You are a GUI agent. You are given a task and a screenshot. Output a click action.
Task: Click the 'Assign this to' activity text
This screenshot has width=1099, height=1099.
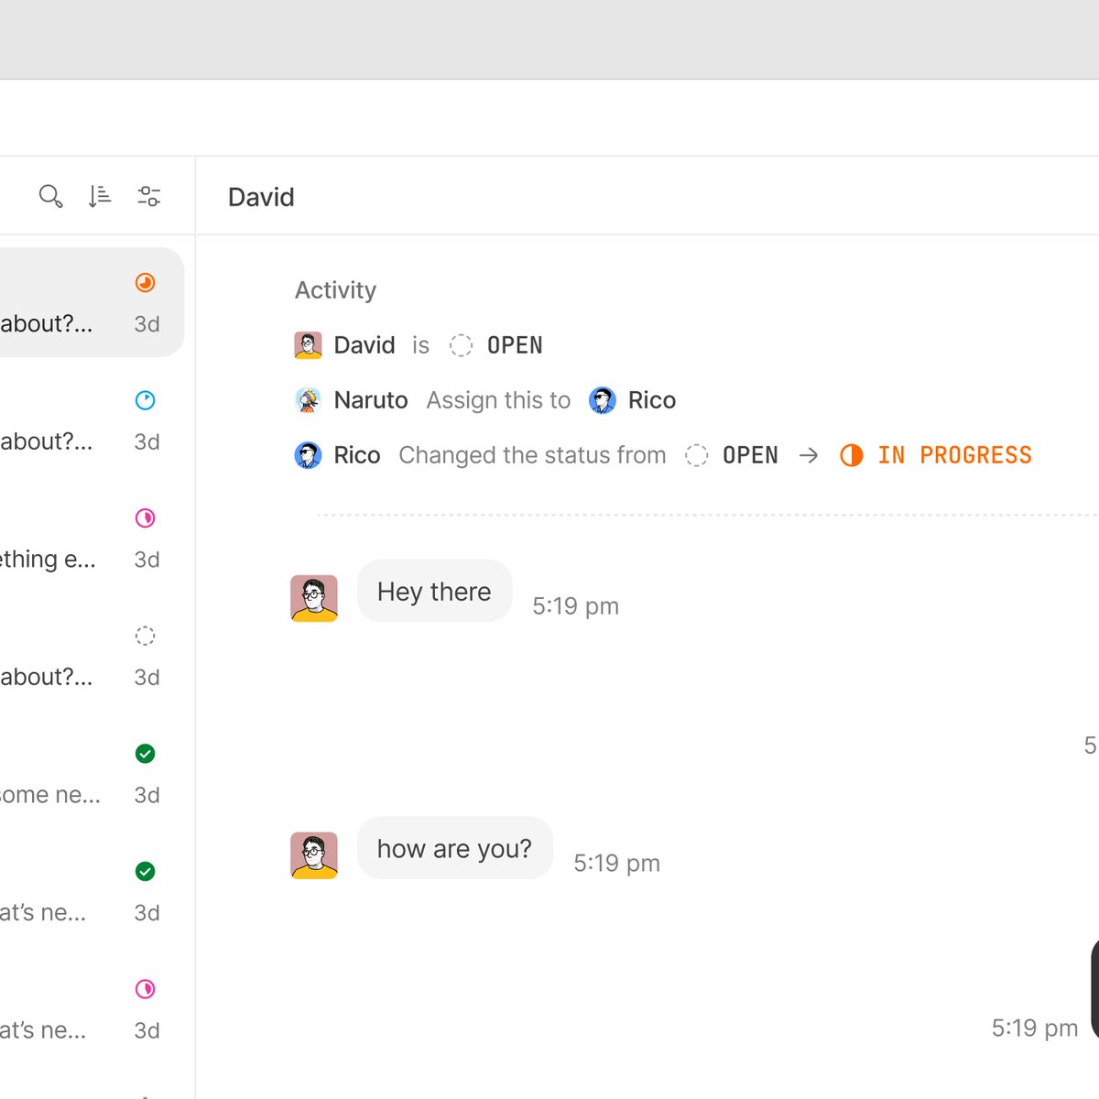pyautogui.click(x=498, y=400)
